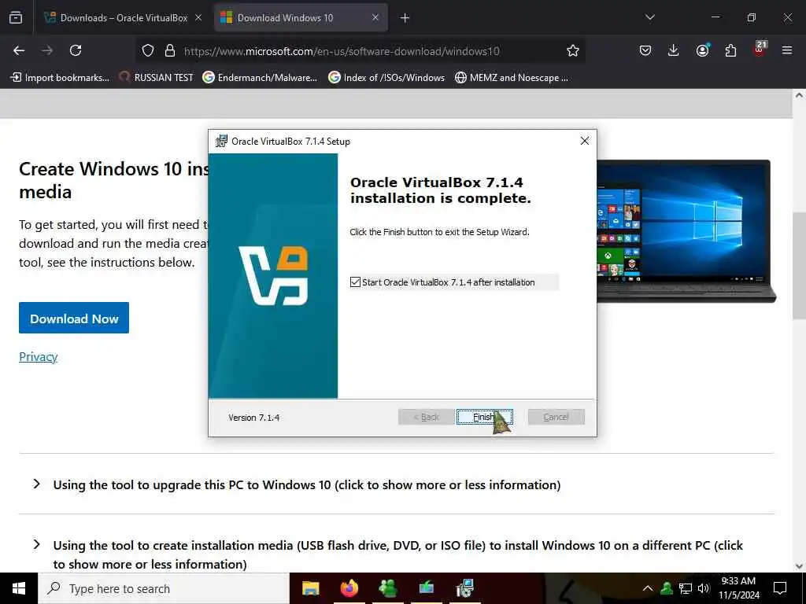Open the notification center icon
This screenshot has height=604, width=806.
pos(780,588)
